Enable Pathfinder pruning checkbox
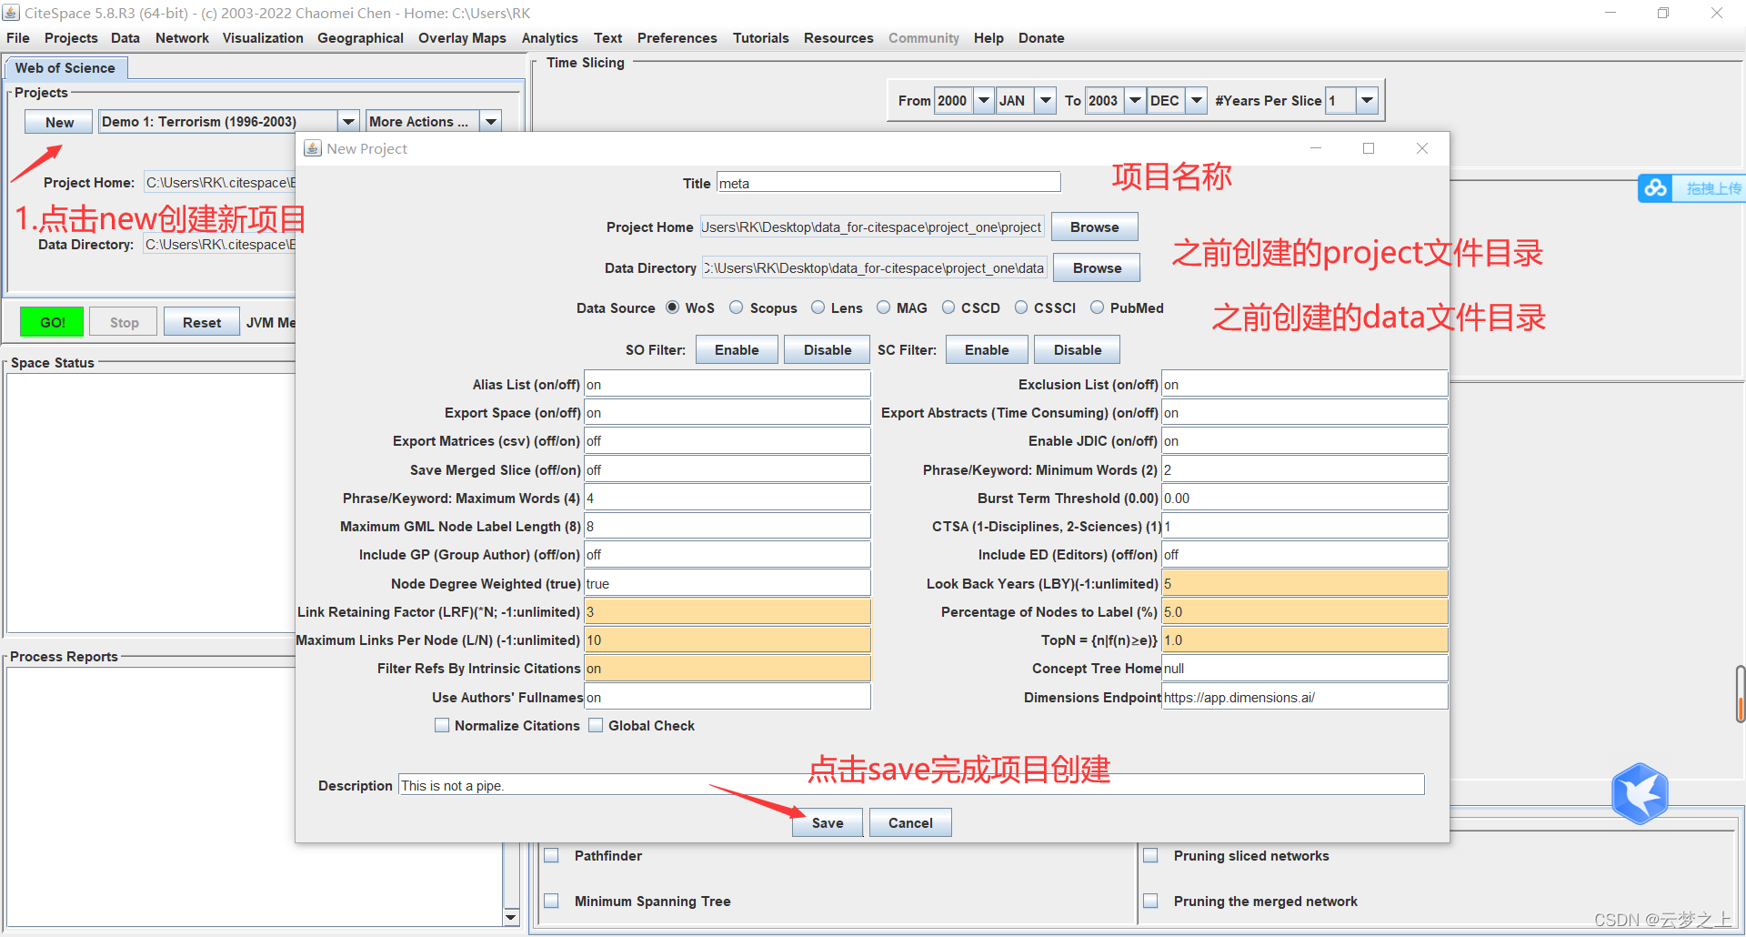Viewport: 1746px width, 937px height. tap(551, 855)
